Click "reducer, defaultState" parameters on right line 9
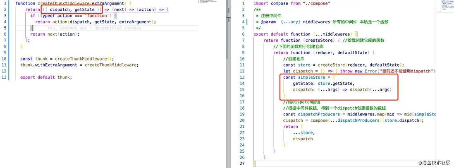Viewport: 454px width, 168px height. pyautogui.click(x=341, y=53)
